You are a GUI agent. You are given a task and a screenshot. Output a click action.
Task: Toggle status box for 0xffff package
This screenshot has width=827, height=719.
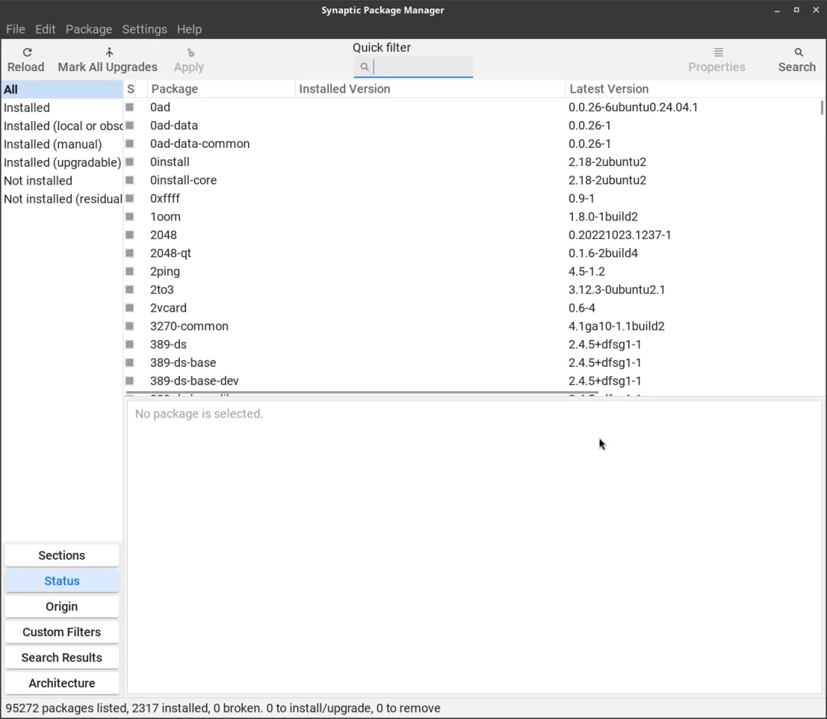click(129, 198)
